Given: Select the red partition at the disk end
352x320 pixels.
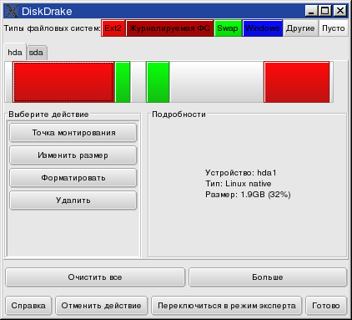Looking at the screenshot, I should (x=297, y=82).
